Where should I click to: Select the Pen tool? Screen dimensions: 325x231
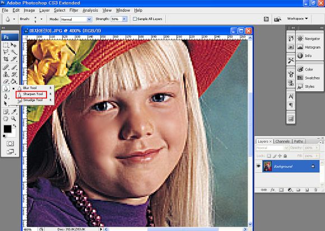pos(6,96)
